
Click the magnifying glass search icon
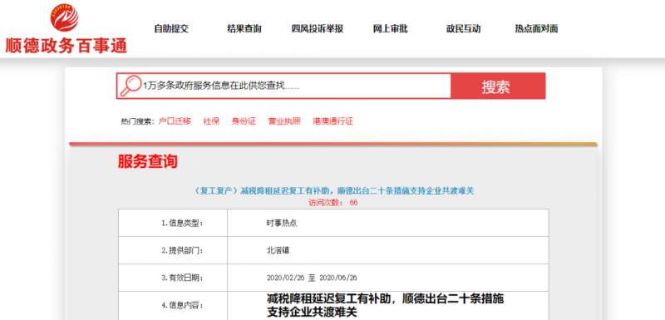tap(131, 86)
